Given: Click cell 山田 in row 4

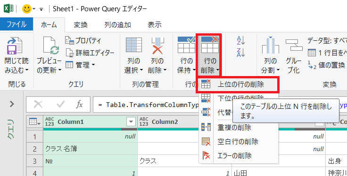Looking at the screenshot, I should click(279, 173).
